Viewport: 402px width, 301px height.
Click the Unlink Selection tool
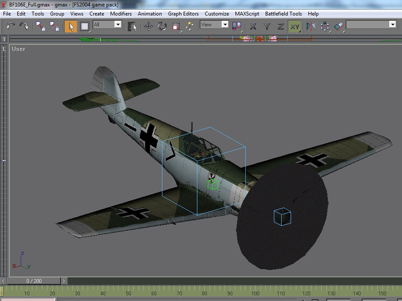[54, 26]
